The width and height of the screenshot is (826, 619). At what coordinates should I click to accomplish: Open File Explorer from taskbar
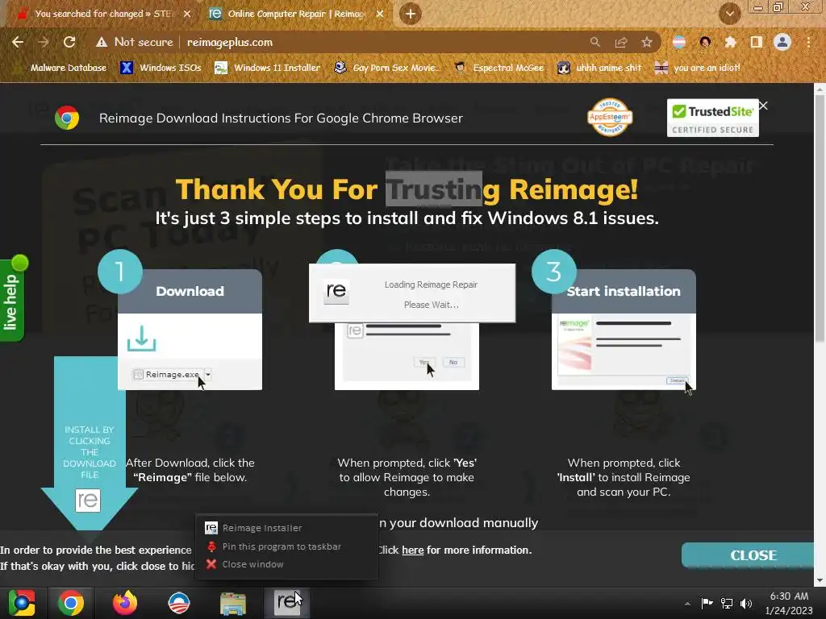tap(233, 603)
